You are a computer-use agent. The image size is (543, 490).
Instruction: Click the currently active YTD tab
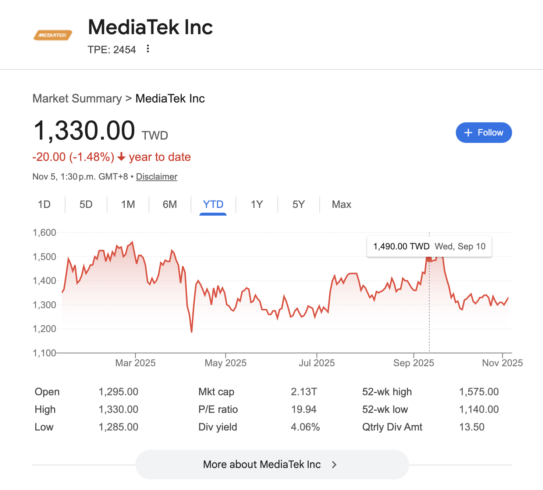coord(213,204)
